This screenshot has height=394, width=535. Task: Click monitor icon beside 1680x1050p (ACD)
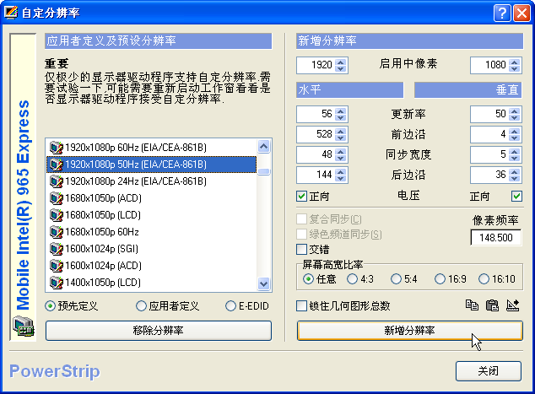coord(57,198)
